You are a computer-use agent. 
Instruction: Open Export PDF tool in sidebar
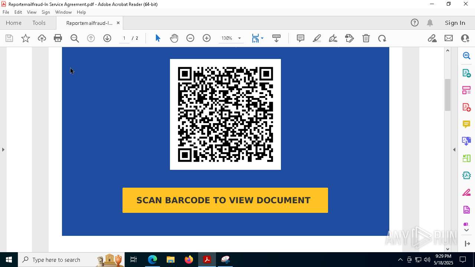[x=466, y=73]
